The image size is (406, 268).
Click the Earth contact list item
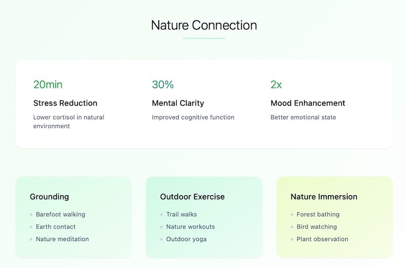click(56, 227)
